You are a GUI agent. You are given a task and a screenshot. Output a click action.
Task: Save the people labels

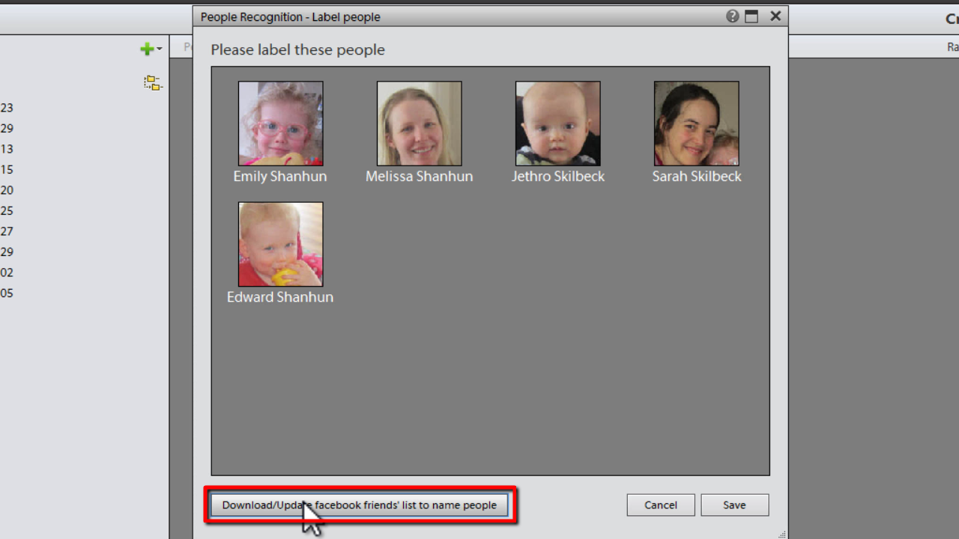pyautogui.click(x=734, y=505)
